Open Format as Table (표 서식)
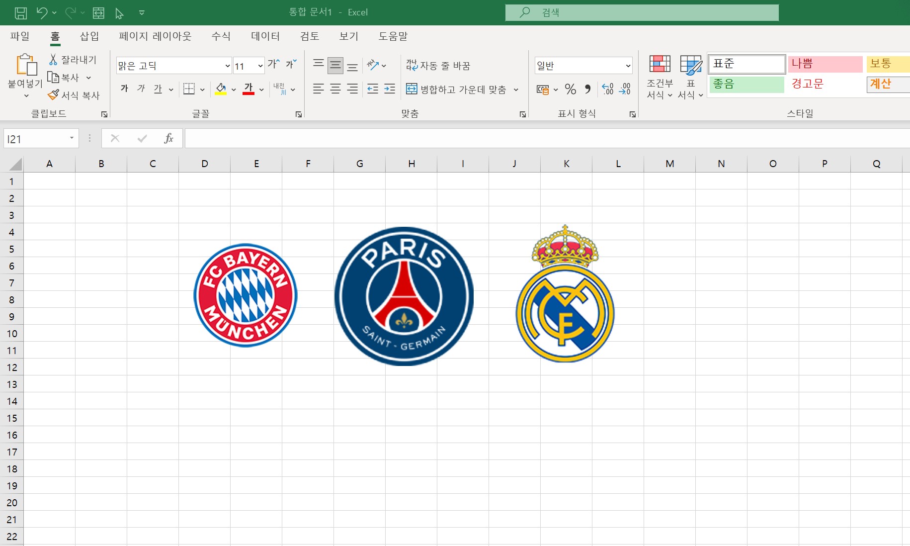Image resolution: width=910 pixels, height=546 pixels. [x=691, y=77]
